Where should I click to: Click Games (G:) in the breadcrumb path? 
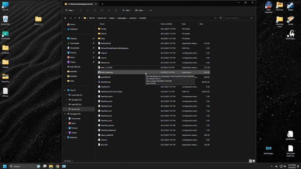pos(102,18)
